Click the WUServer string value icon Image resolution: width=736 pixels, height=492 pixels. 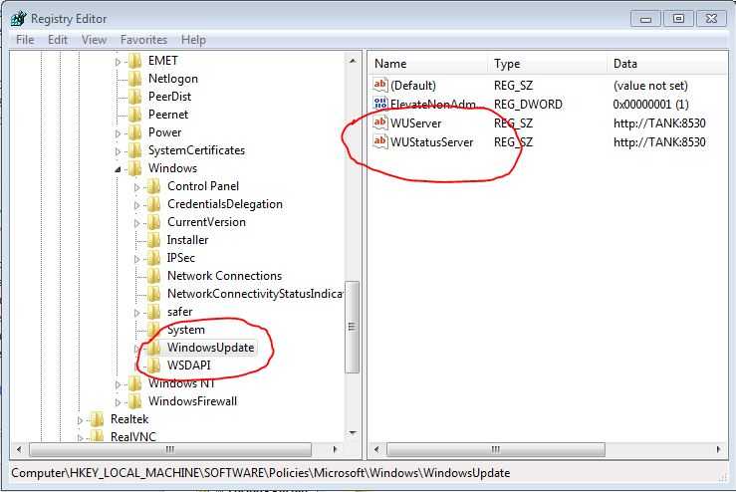[380, 123]
